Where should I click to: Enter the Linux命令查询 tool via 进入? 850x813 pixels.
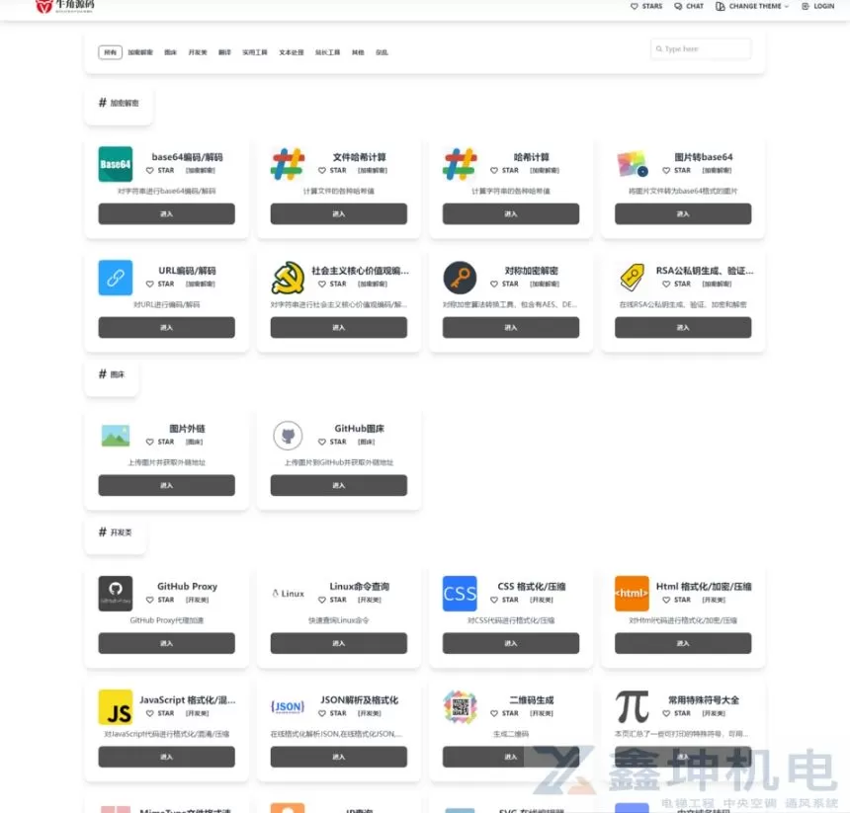(339, 643)
